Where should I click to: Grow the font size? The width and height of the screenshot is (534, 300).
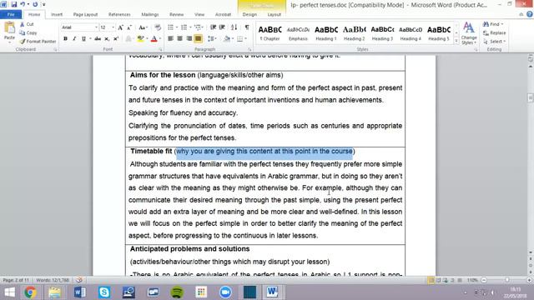(120, 27)
